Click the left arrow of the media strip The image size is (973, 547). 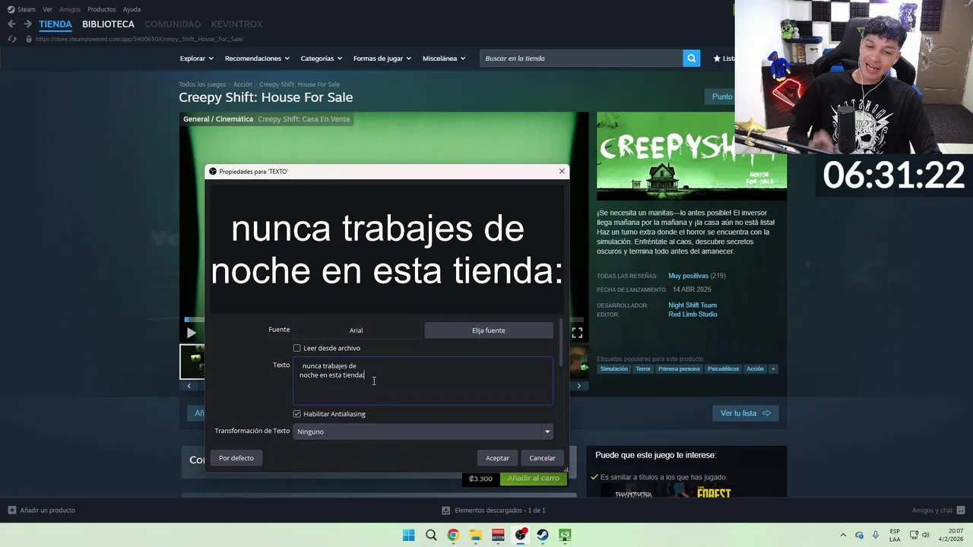tap(189, 386)
